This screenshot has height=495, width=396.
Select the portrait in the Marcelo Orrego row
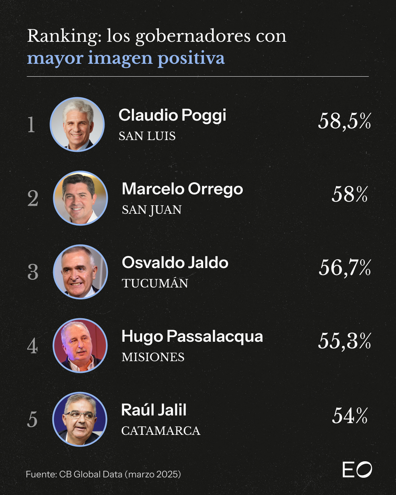pos(80,198)
